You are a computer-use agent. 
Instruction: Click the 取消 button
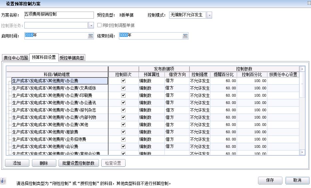tap(297, 180)
